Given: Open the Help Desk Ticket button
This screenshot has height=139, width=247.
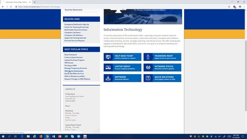Looking at the screenshot, I should 122,57.
